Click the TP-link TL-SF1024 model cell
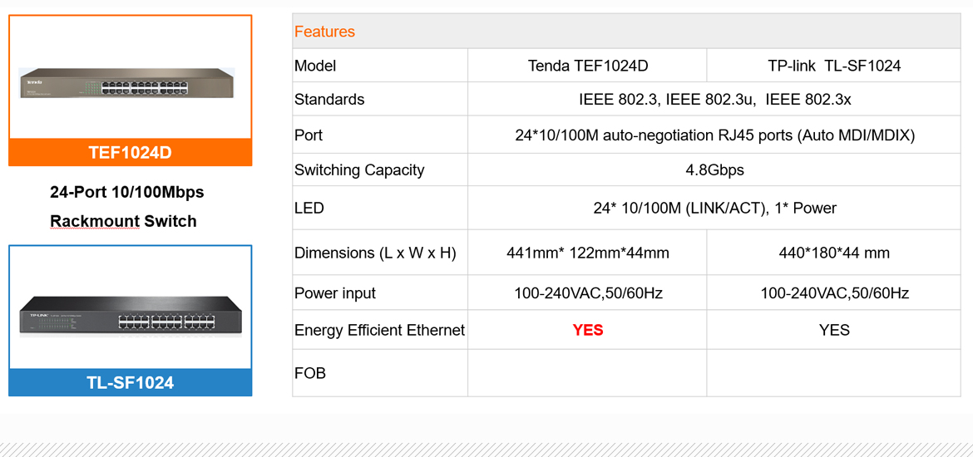The height and width of the screenshot is (457, 973). 833,66
